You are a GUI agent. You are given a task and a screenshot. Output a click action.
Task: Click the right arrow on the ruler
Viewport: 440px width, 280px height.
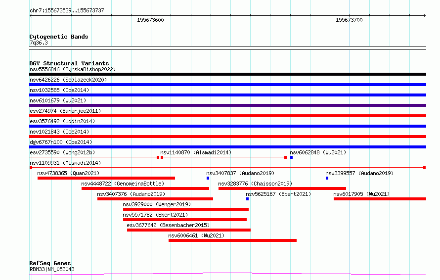(424, 16)
